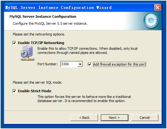This screenshot has width=167, height=129.
Task: Click the 'Port Number:' label
Action: pyautogui.click(x=47, y=64)
